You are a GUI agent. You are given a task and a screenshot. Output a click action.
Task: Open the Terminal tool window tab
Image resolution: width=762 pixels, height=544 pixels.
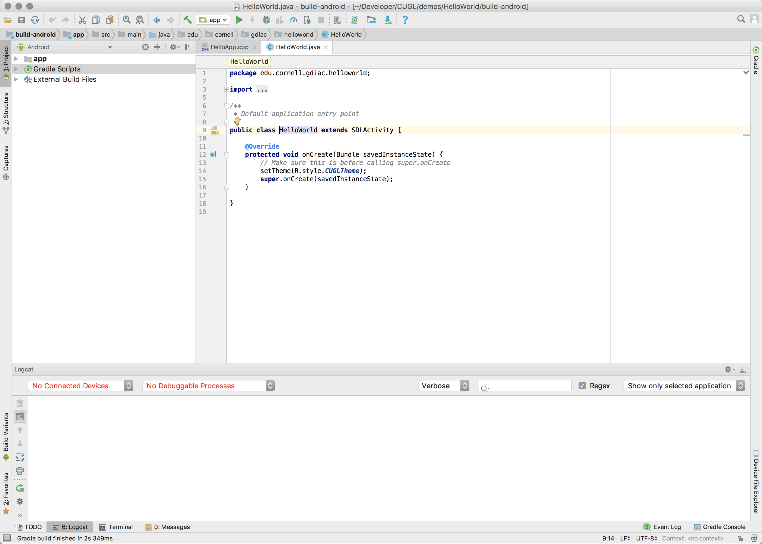116,527
